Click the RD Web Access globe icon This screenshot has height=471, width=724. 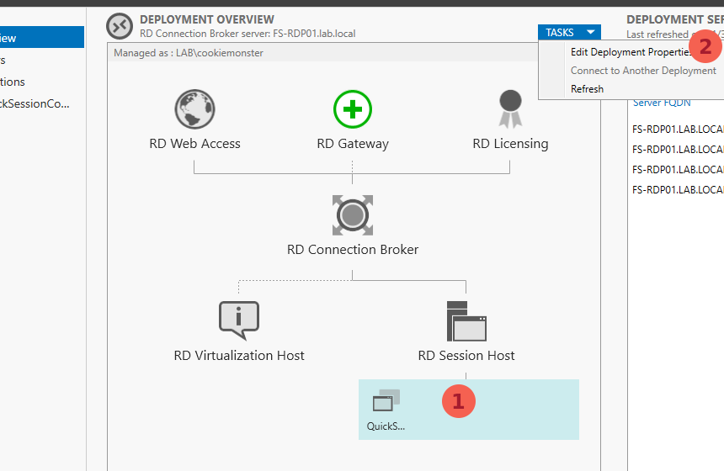point(194,110)
